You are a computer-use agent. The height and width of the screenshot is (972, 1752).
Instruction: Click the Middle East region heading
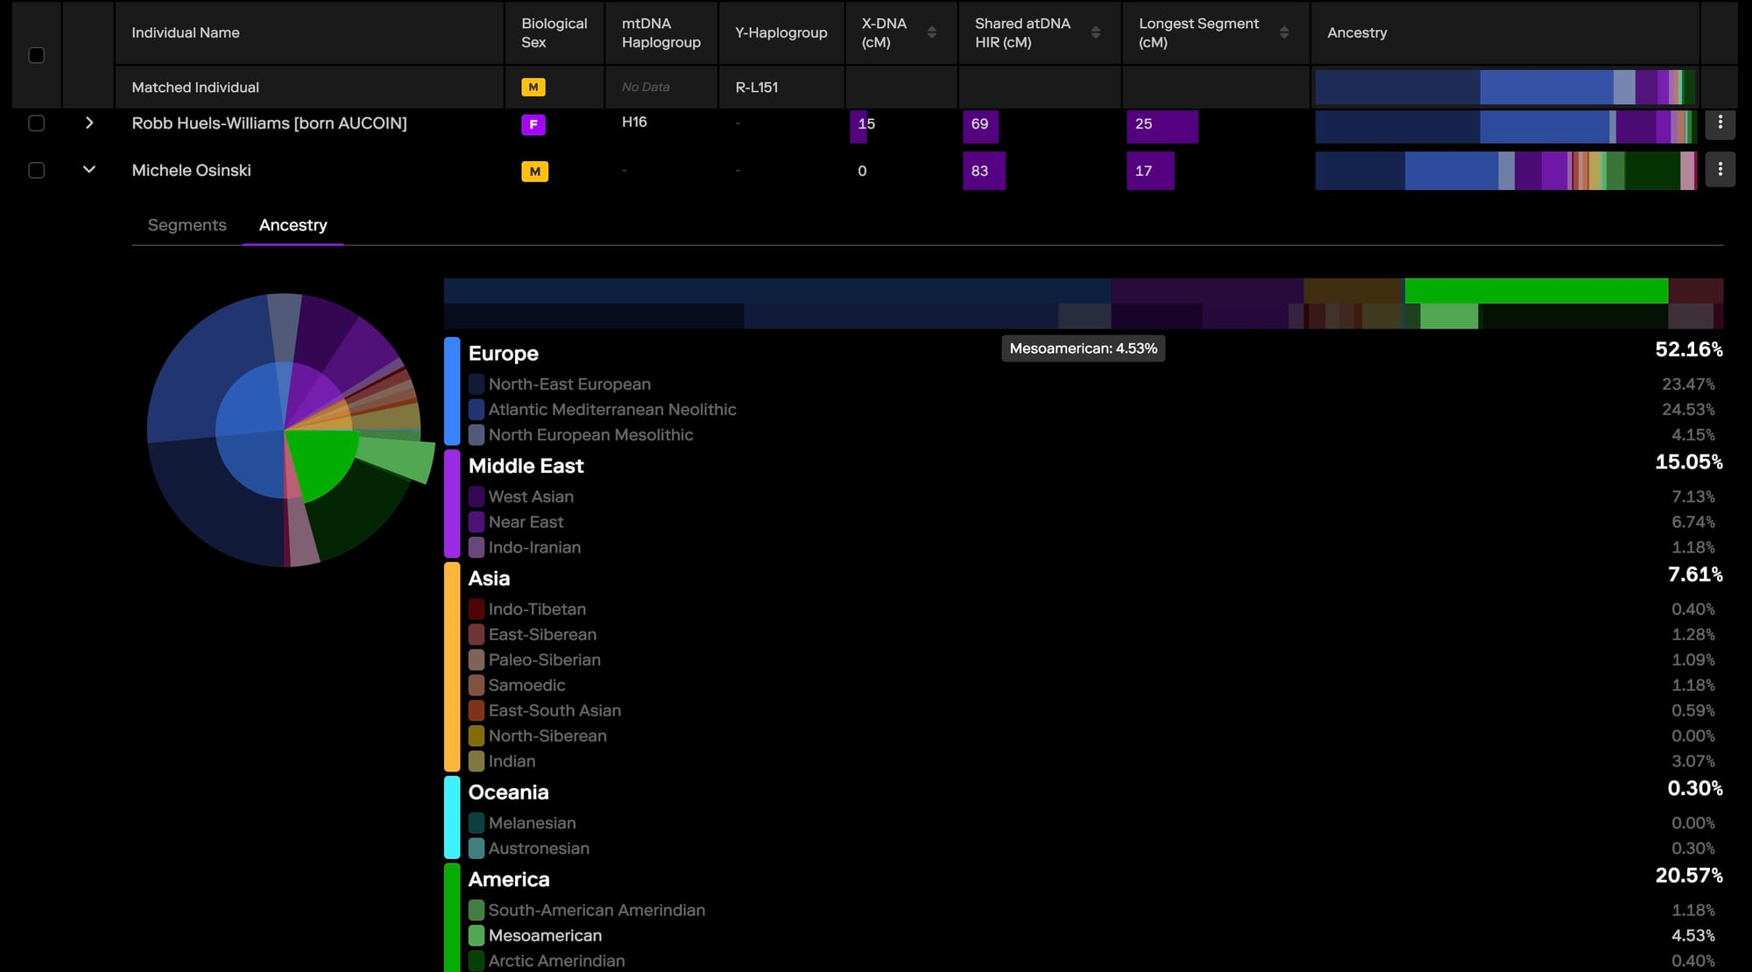[526, 466]
